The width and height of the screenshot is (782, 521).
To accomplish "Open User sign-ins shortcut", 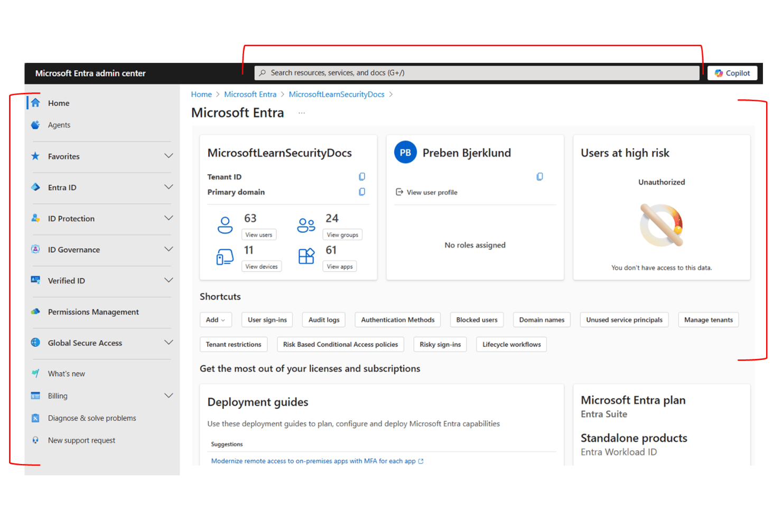I will tap(267, 320).
